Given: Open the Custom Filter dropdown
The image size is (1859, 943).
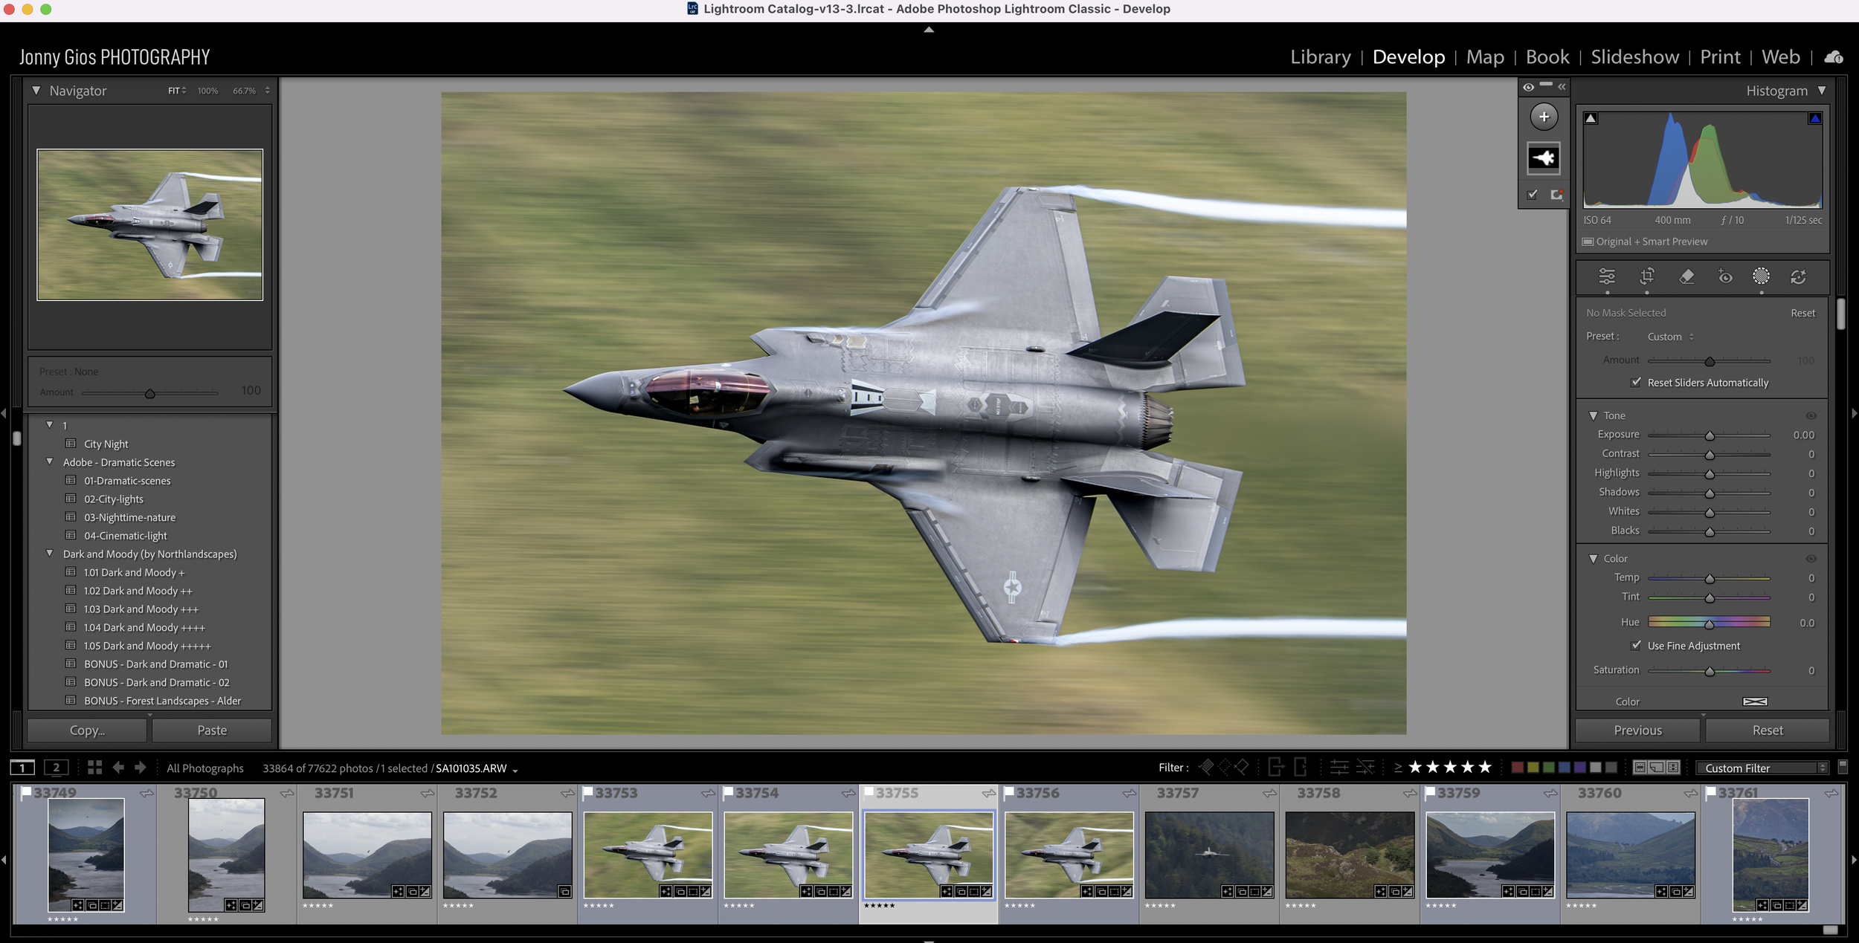Looking at the screenshot, I should point(1761,768).
